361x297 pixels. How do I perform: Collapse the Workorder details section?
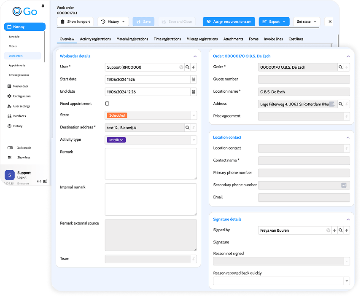[195, 56]
